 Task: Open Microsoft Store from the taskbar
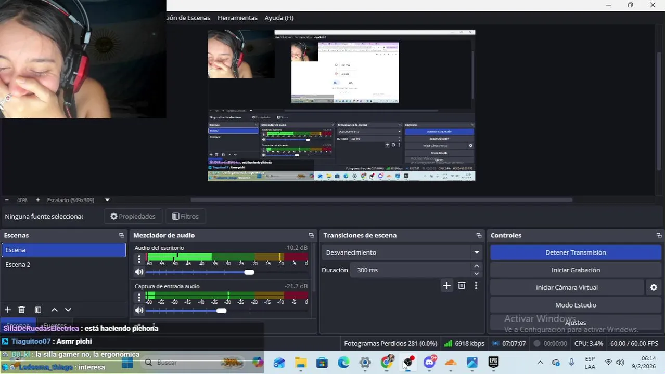(x=322, y=362)
